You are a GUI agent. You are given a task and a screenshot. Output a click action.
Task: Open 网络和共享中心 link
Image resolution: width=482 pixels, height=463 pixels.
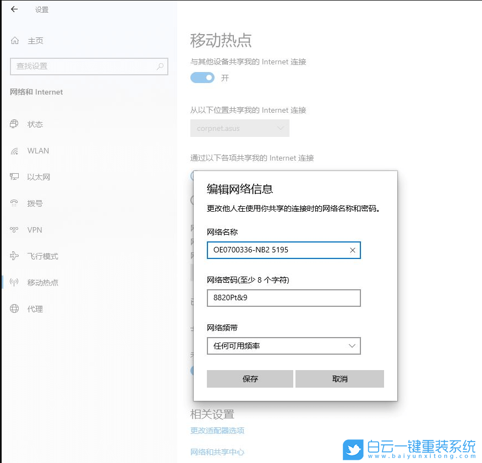click(217, 452)
